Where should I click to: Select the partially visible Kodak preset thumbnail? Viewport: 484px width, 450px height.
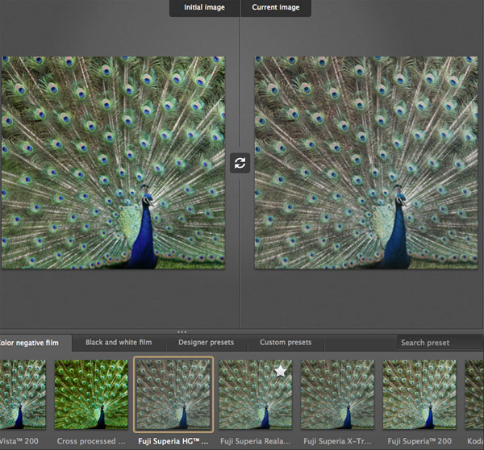click(474, 394)
